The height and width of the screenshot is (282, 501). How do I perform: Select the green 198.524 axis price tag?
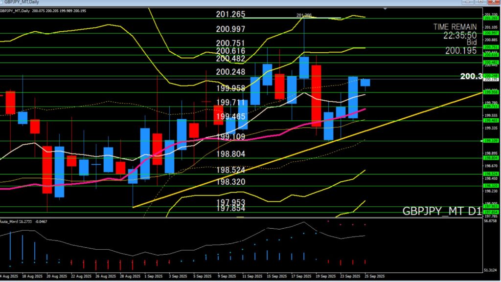491,174
